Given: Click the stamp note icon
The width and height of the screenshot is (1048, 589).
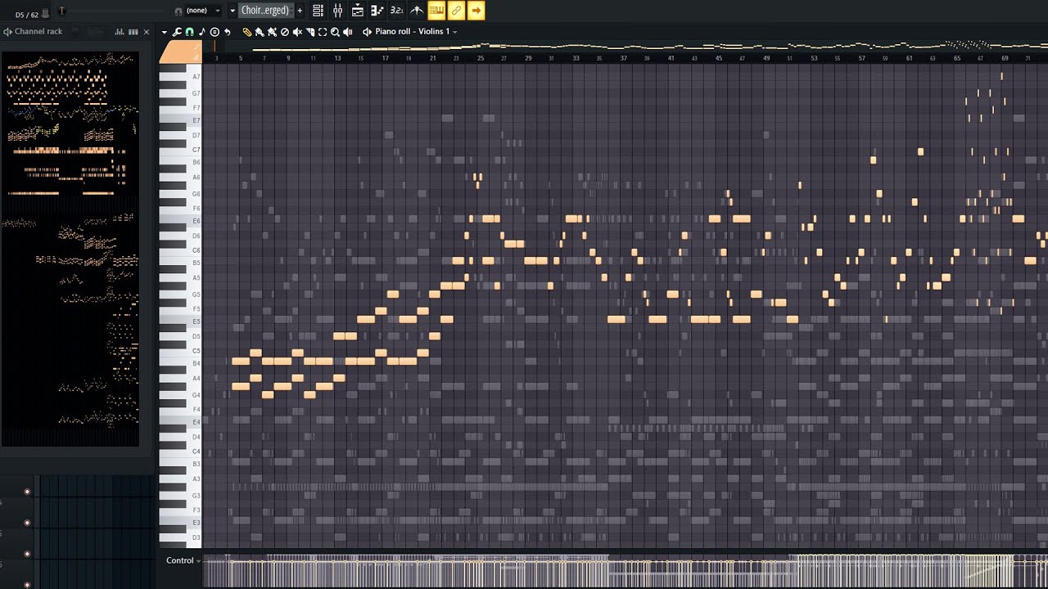Looking at the screenshot, I should pos(202,32).
